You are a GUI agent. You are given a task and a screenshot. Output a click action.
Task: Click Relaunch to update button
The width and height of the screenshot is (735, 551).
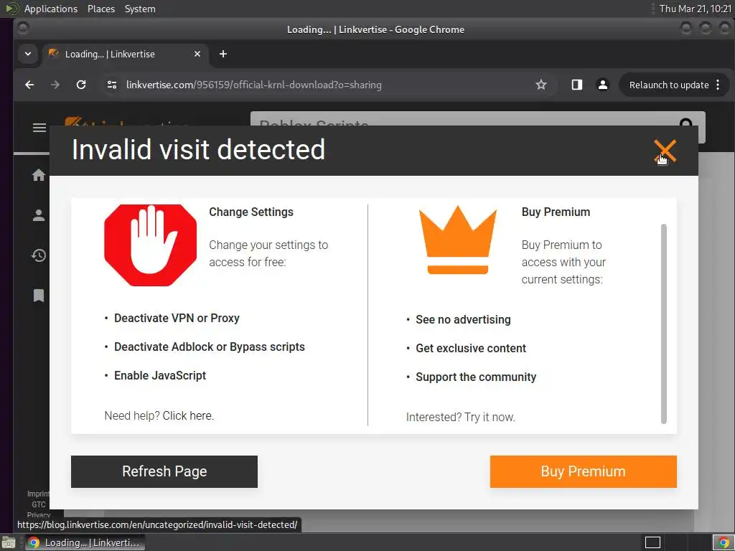[x=668, y=85]
